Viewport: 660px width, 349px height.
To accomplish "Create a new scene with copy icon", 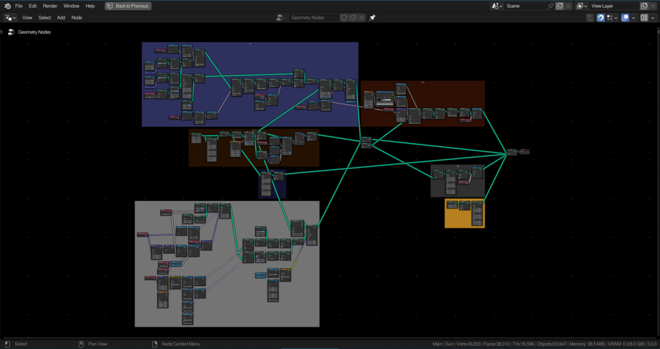I will pos(560,6).
